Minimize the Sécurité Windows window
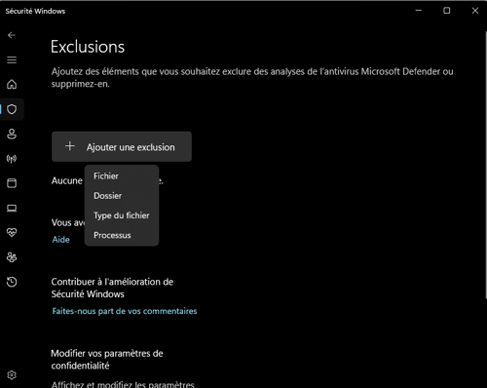Viewport: 487px width, 388px height. [419, 11]
